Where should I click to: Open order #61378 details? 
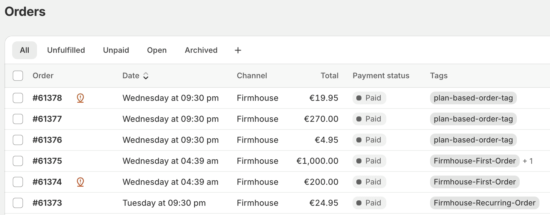click(x=47, y=98)
